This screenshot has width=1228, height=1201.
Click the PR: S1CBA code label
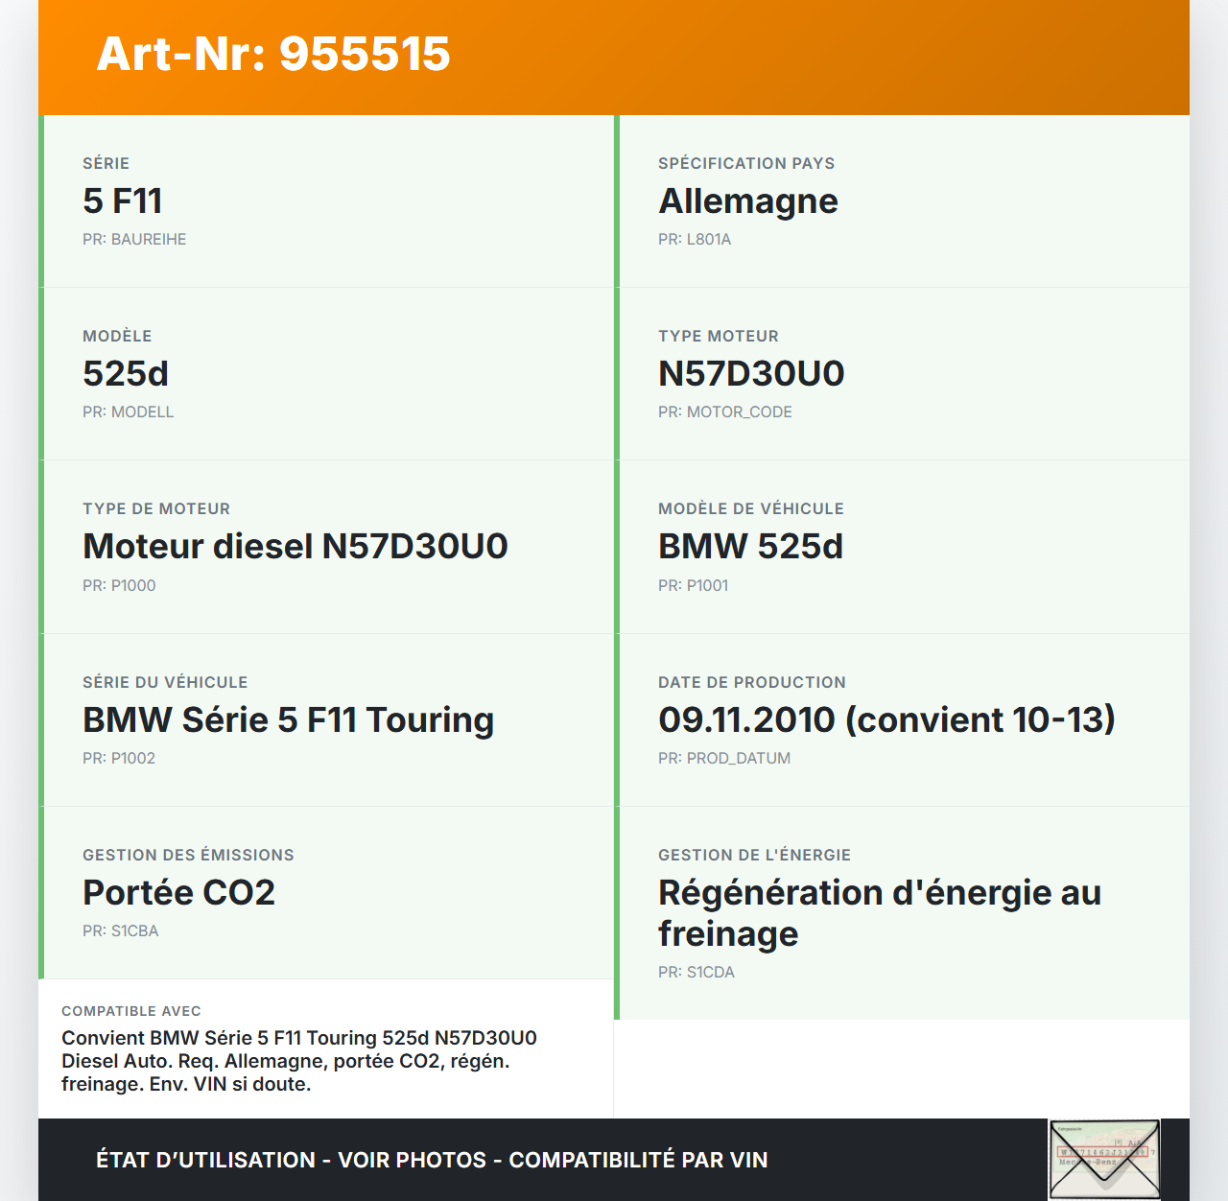pos(121,931)
